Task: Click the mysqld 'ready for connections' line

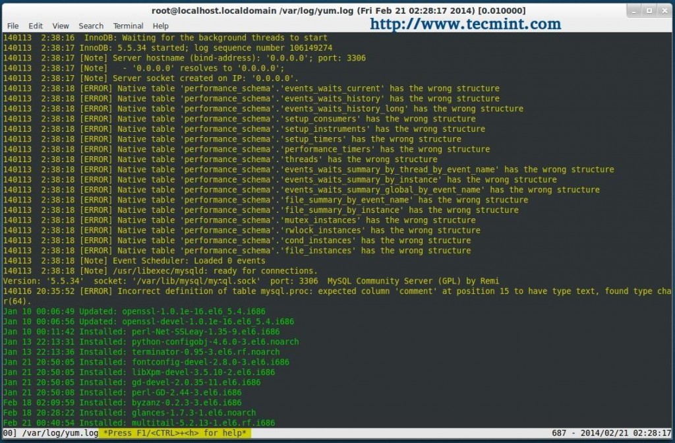Action: click(160, 271)
